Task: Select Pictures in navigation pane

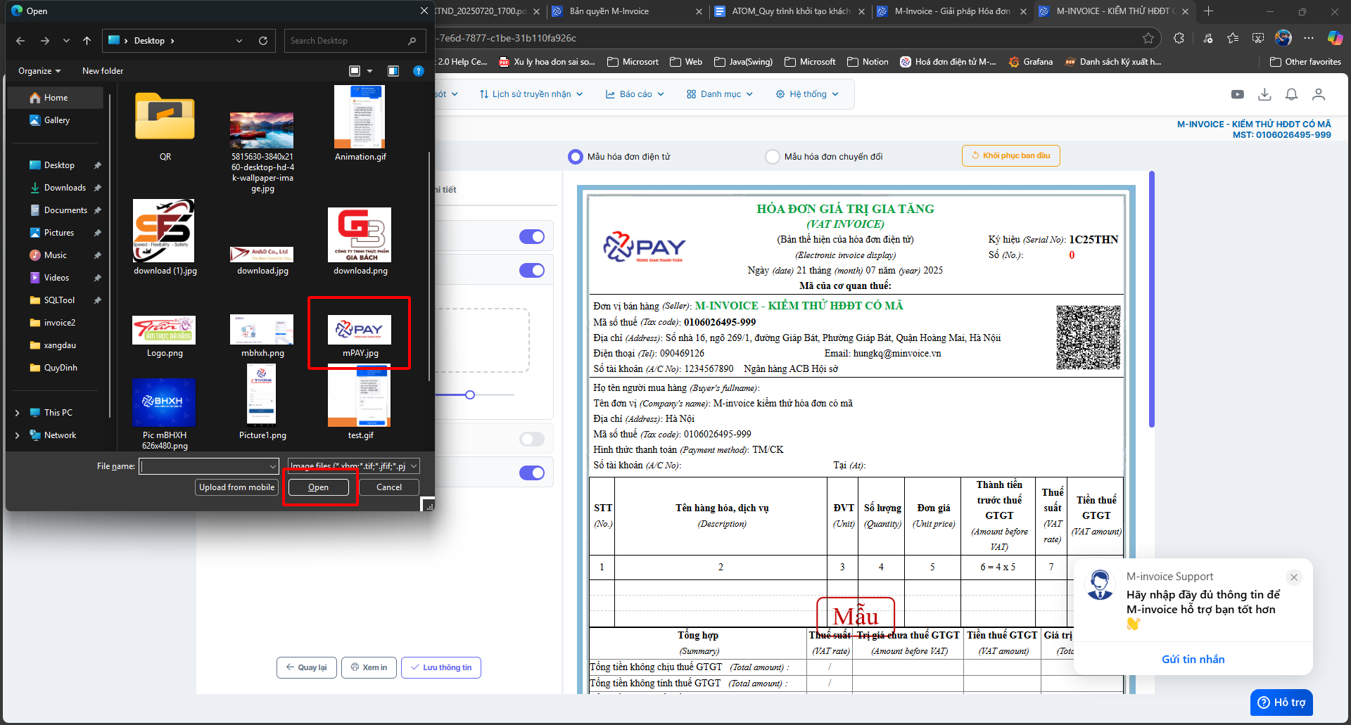Action: tap(59, 233)
